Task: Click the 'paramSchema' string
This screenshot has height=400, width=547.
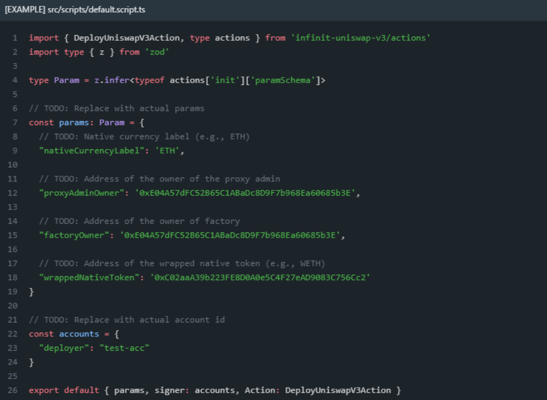Action: 283,80
